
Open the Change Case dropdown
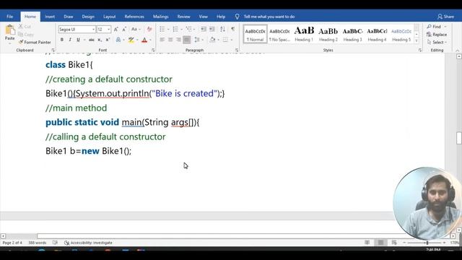[x=136, y=29]
